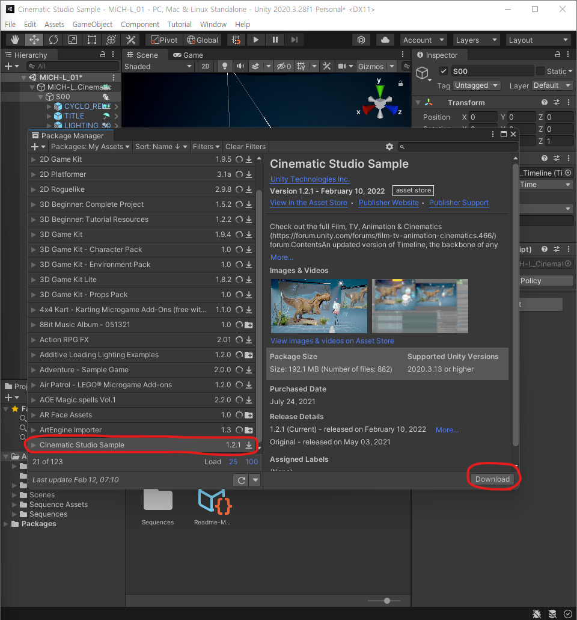
Task: Open custom editor tools icon
Action: [130, 40]
